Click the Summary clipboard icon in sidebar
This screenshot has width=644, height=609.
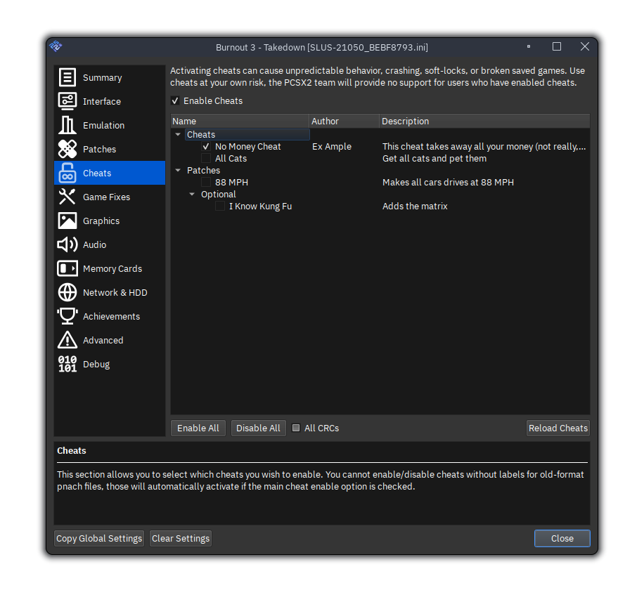(x=67, y=77)
